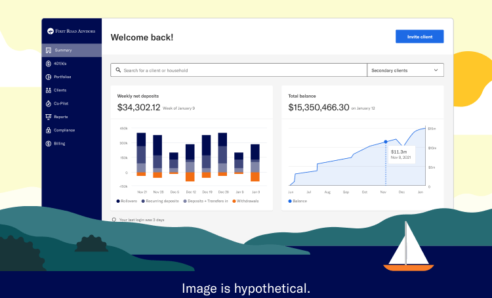The height and width of the screenshot is (298, 492).
Task: Click the search magnifier icon
Action: (x=118, y=70)
